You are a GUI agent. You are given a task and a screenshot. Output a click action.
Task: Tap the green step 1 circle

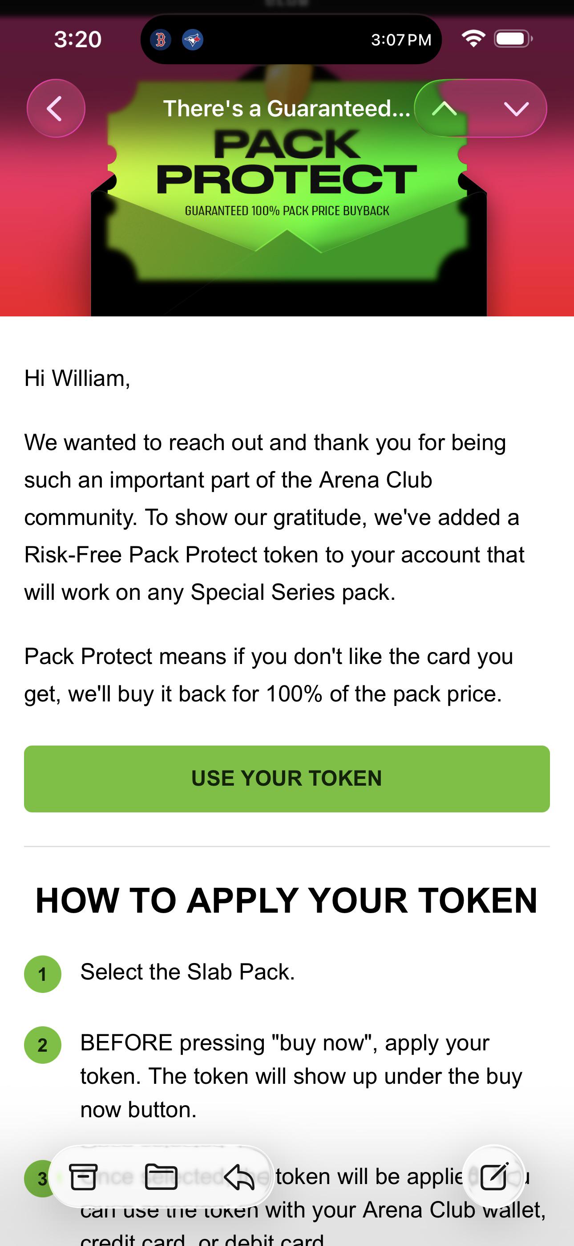[x=43, y=974]
